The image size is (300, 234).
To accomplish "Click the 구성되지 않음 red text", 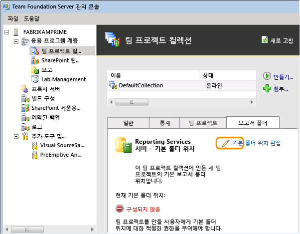I will [x=144, y=209].
